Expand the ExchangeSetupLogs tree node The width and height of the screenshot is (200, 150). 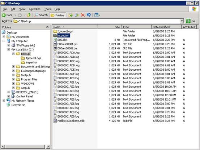click(13, 71)
